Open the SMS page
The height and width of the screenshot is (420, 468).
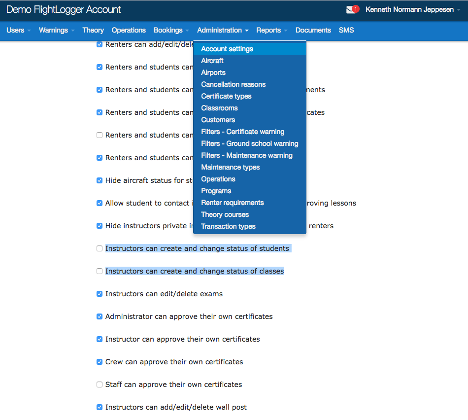click(x=346, y=30)
